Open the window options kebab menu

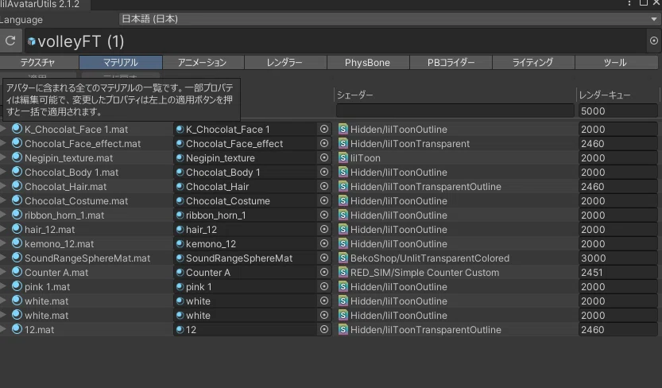(x=629, y=3)
